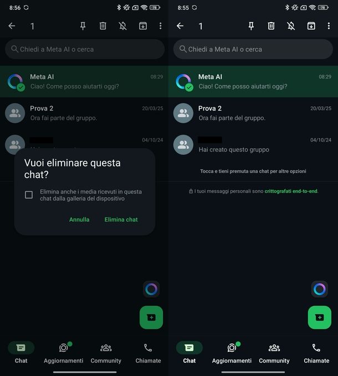
Task: Tap Wi-Fi status icon, right screenshot
Action: tap(313, 7)
